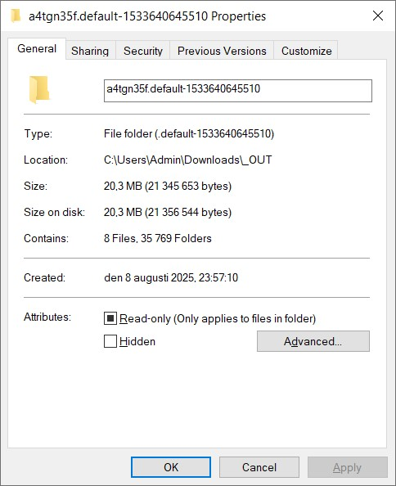Close the Properties dialog with the X
396x486 pixels.
pyautogui.click(x=378, y=16)
